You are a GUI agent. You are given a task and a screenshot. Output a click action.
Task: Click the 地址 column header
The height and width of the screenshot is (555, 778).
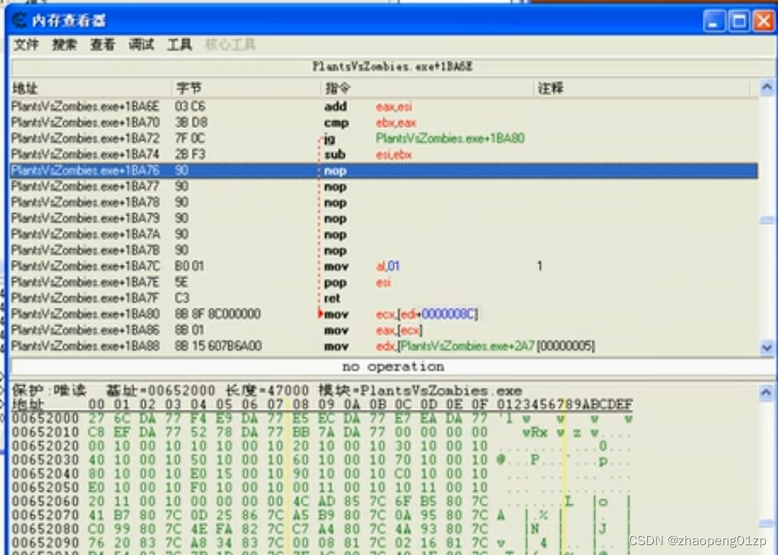click(92, 89)
